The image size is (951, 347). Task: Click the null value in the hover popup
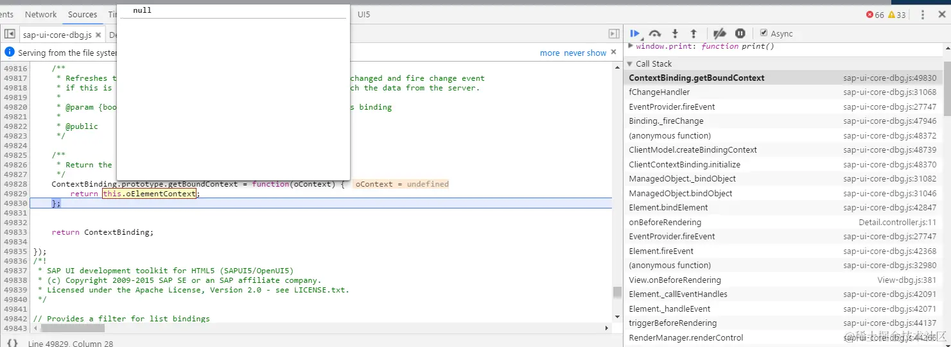tap(143, 10)
